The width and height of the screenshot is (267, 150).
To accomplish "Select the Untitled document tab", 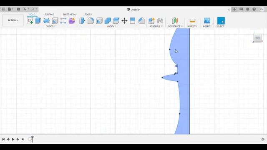I will (x=133, y=10).
